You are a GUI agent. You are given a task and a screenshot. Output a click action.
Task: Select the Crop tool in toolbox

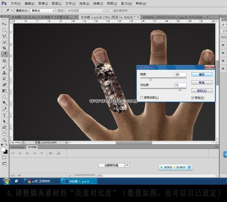pyautogui.click(x=4, y=48)
